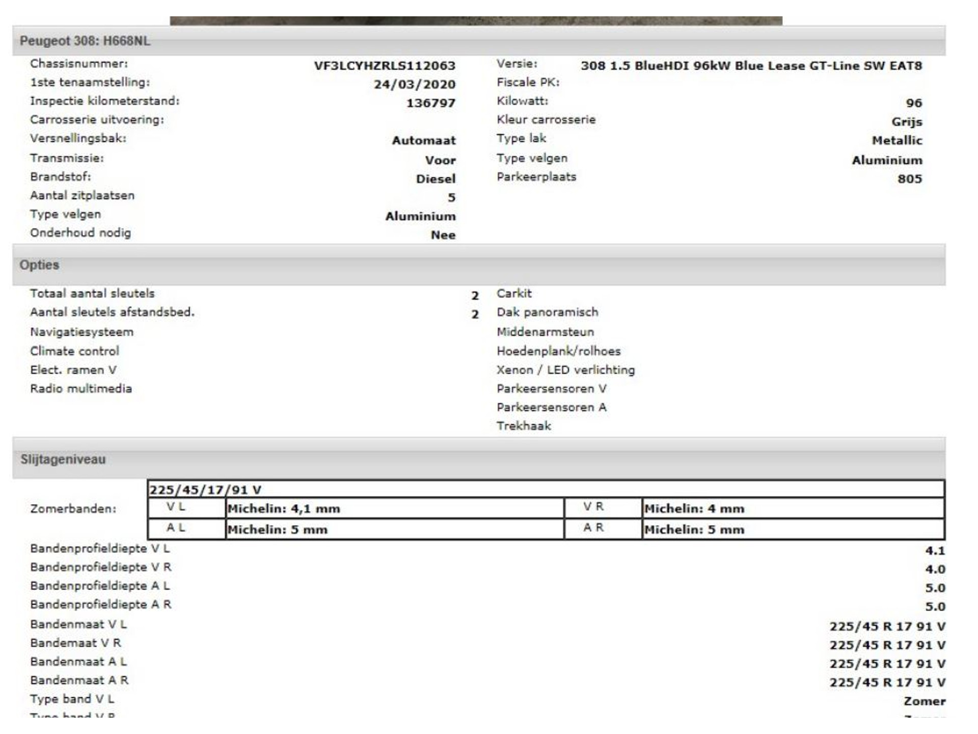Click the Zomer value for Type band V L
This screenshot has height=734, width=978.
924,701
